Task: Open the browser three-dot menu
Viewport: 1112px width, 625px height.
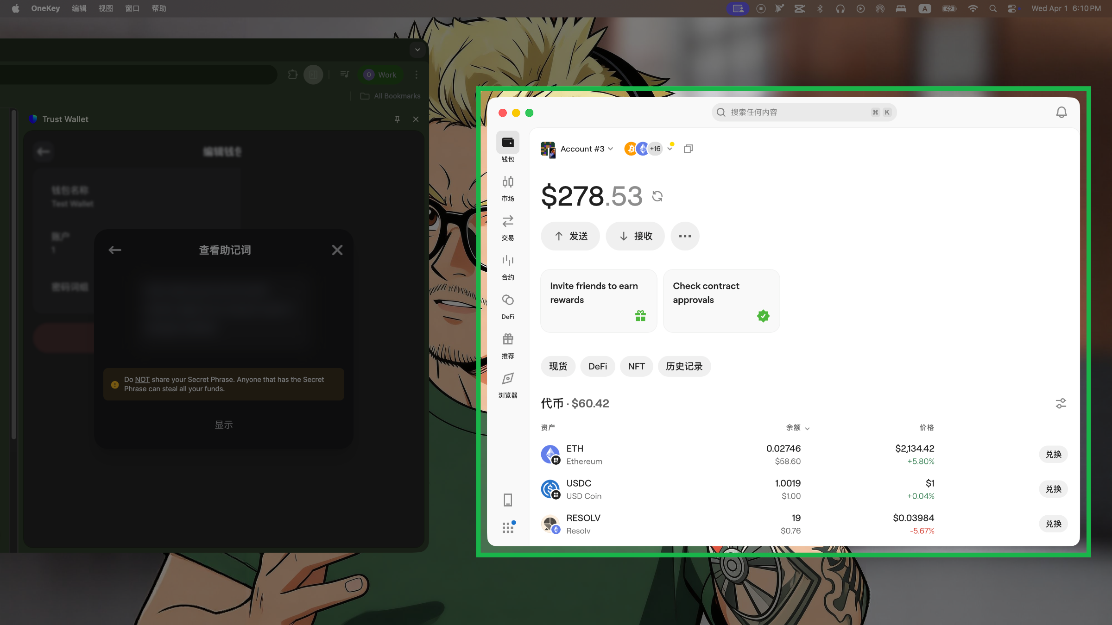Action: tap(417, 75)
